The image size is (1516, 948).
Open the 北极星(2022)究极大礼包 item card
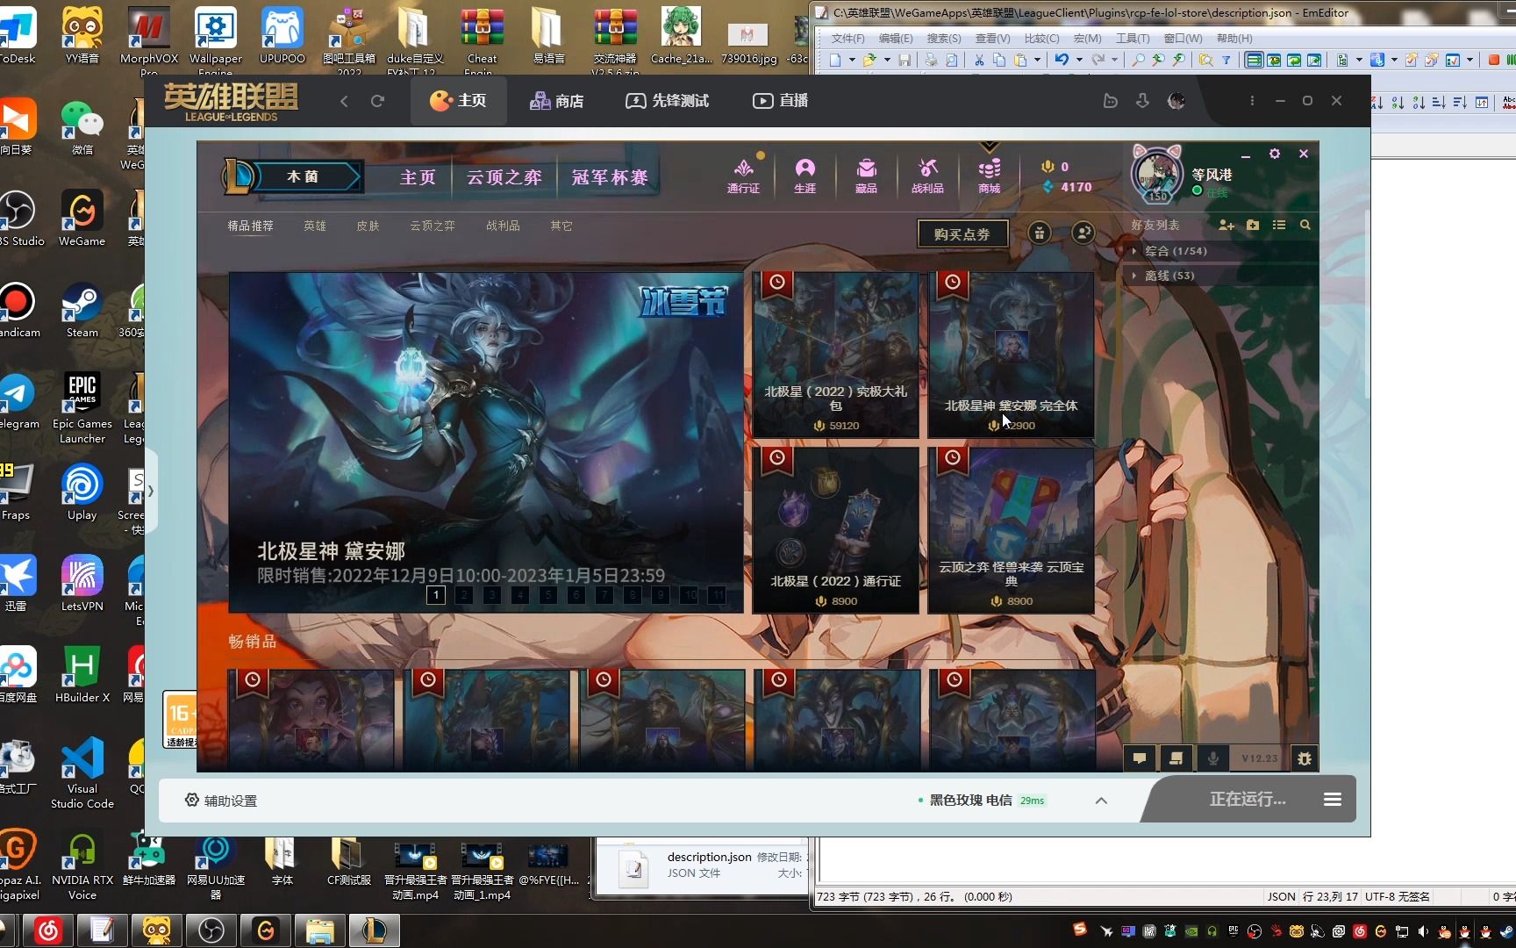(836, 355)
